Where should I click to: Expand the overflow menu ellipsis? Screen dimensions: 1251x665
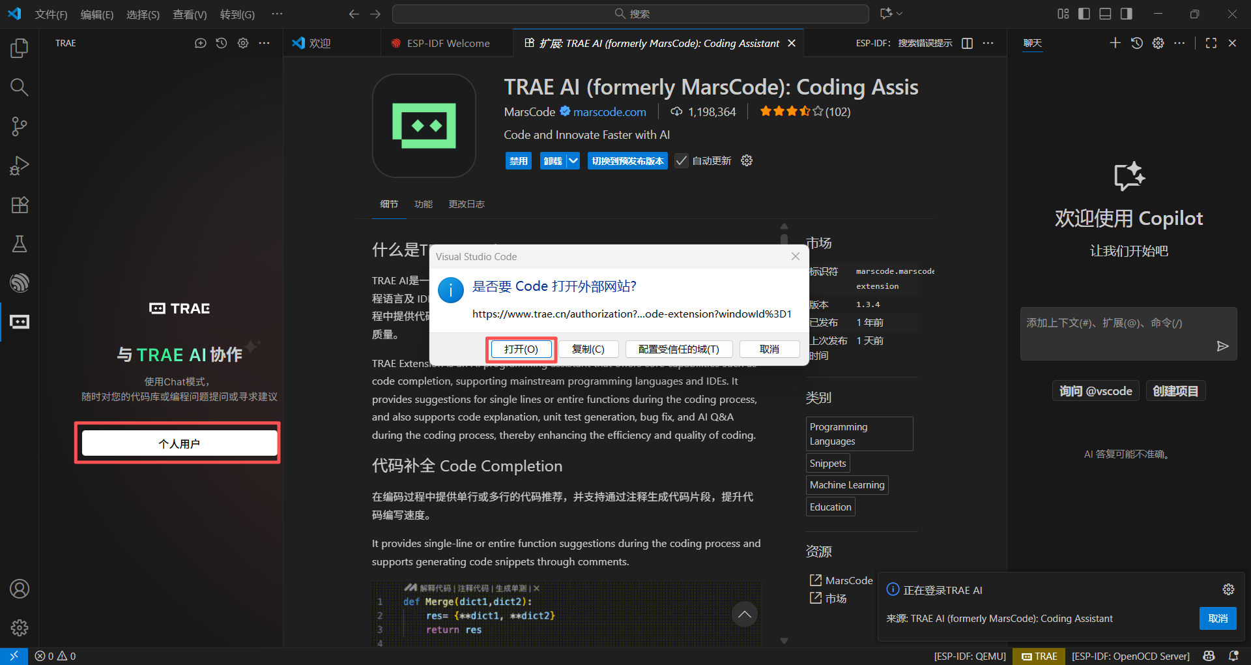277,14
